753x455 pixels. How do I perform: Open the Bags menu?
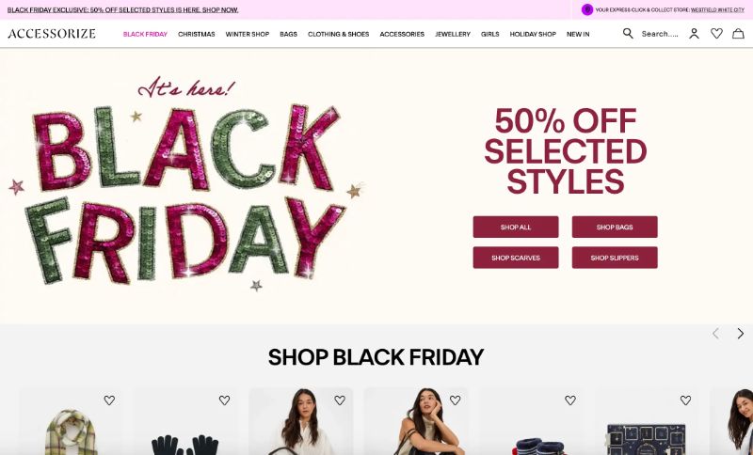(x=288, y=34)
